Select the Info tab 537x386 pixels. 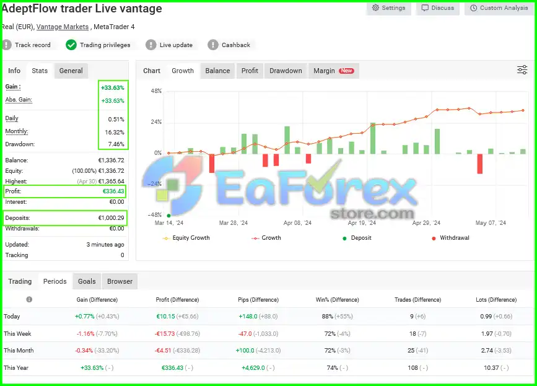(x=14, y=71)
